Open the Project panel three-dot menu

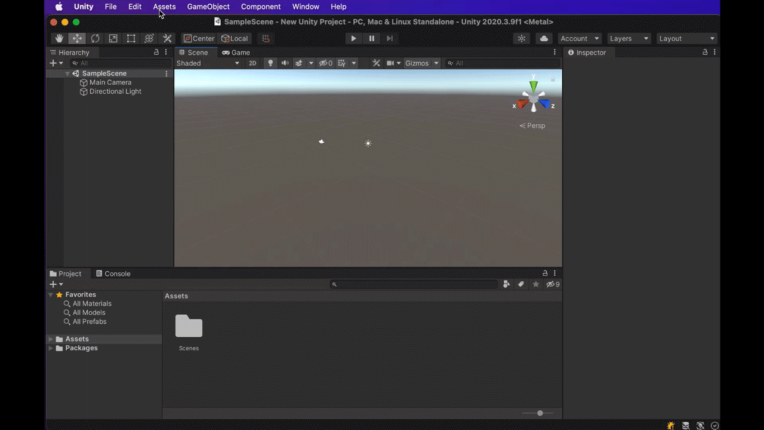click(x=554, y=274)
